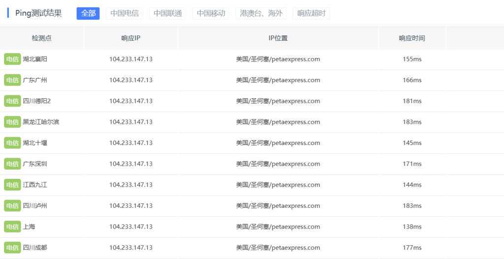Switch to the 中国联通 filter tab
504x259 pixels.
167,13
